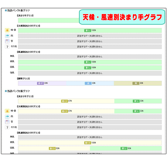Click the snowman icon in second-place graph

pyautogui.click(x=7, y=122)
